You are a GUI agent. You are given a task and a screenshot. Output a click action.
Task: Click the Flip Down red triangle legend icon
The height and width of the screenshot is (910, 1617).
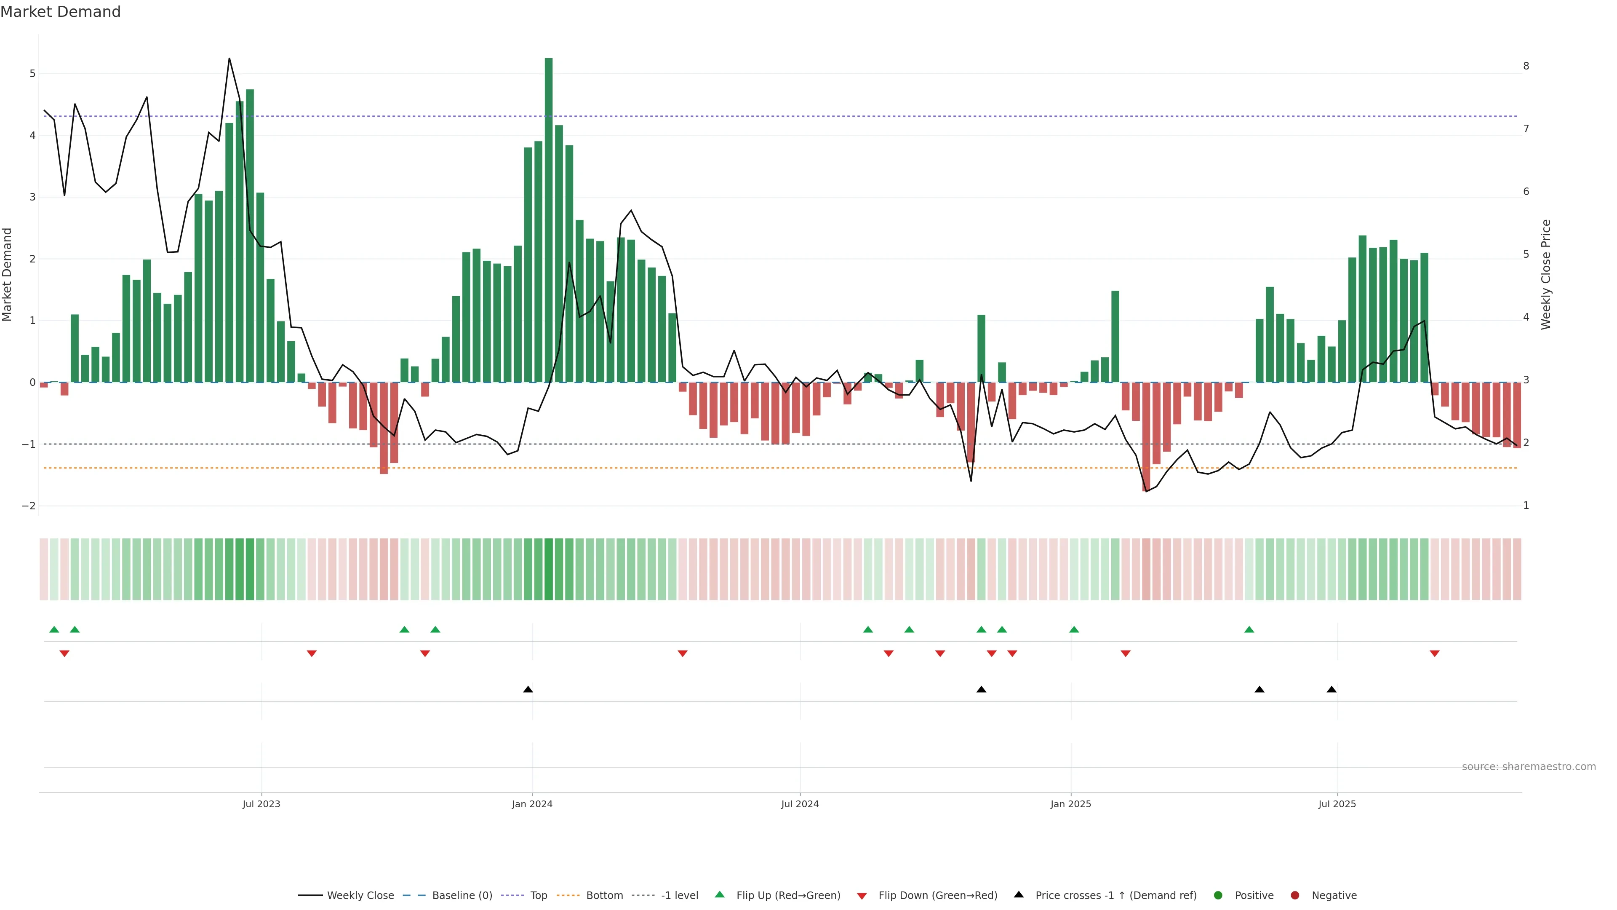coord(862,896)
